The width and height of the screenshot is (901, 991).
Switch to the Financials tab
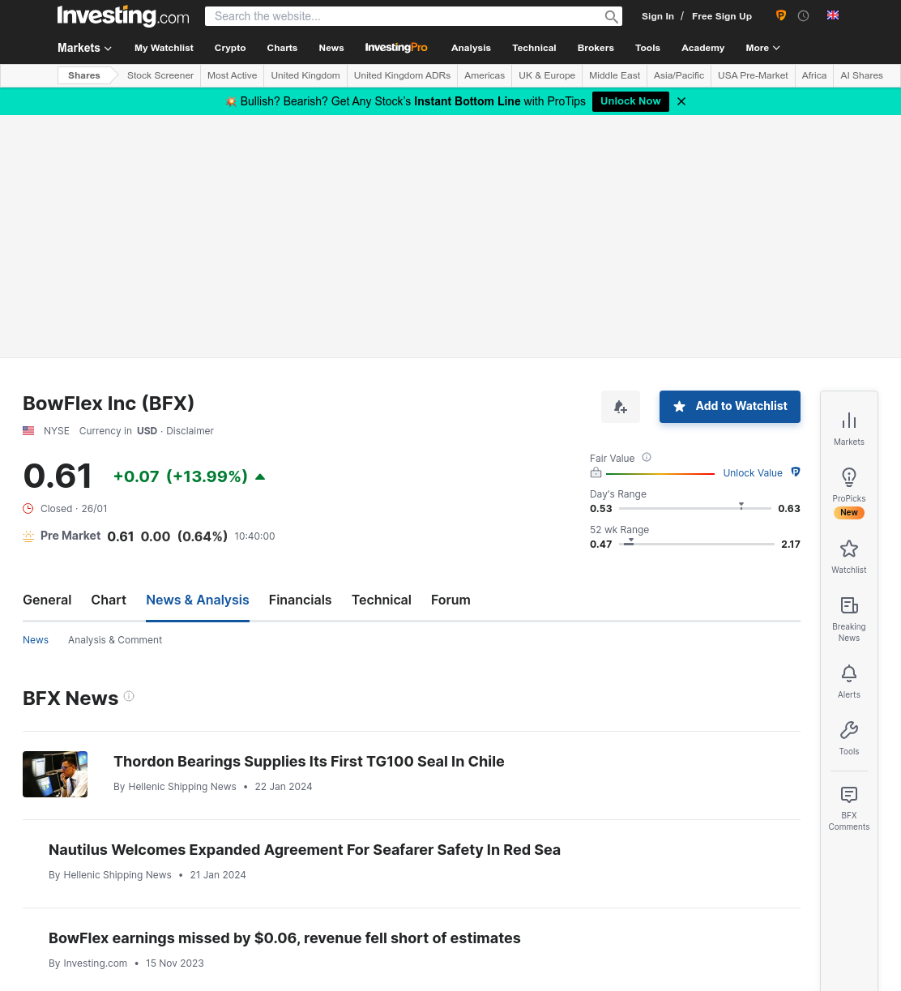[300, 600]
